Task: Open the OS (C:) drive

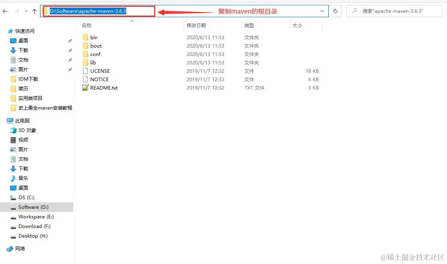Action: (26, 198)
